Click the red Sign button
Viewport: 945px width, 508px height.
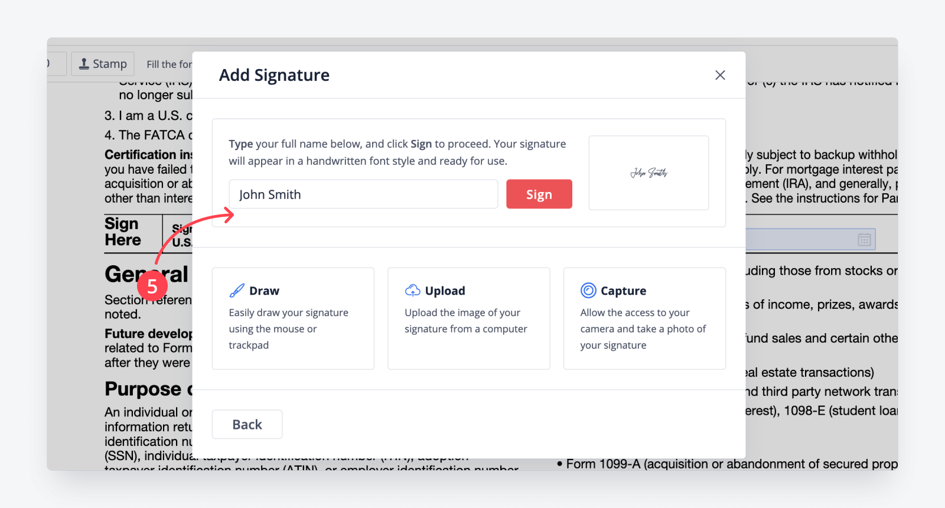pos(539,194)
